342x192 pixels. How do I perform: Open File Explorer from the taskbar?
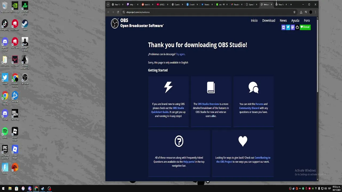[10, 189]
